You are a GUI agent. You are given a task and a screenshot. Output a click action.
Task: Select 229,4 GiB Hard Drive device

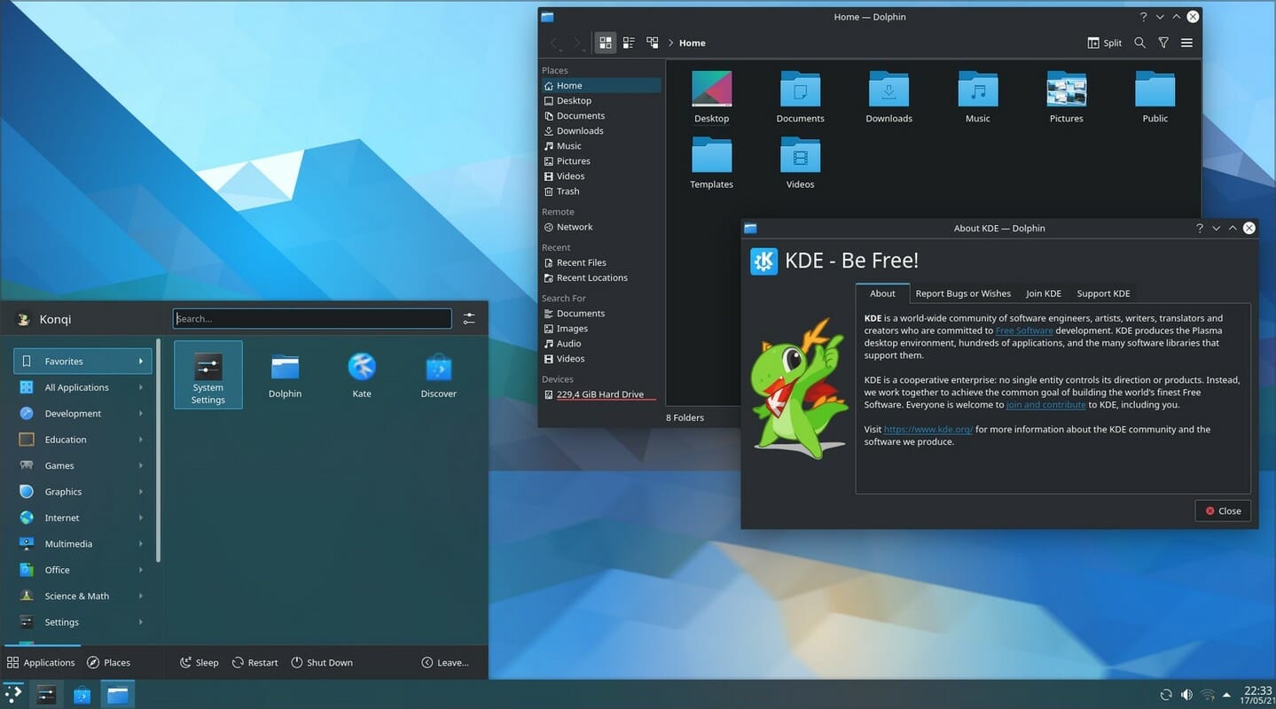click(x=601, y=394)
